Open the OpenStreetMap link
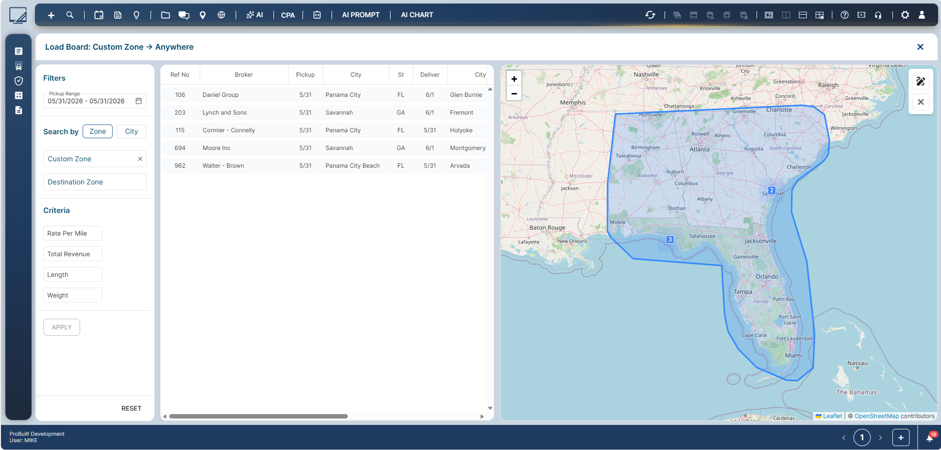The height and width of the screenshot is (450, 941). pyautogui.click(x=877, y=416)
